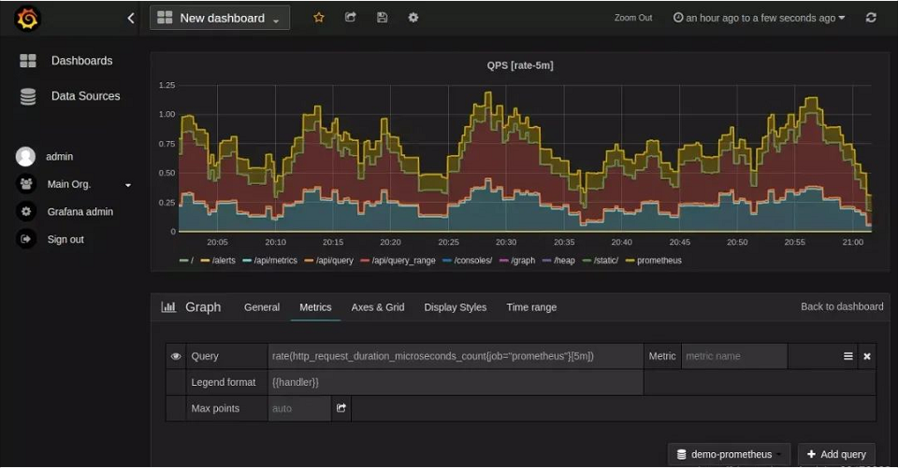898x468 pixels.
Task: Switch to the Axes & Grid tab
Action: click(x=377, y=306)
